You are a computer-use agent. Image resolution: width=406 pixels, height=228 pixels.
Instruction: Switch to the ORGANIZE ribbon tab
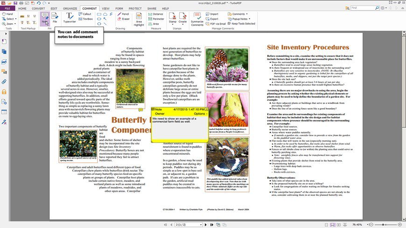[69, 8]
